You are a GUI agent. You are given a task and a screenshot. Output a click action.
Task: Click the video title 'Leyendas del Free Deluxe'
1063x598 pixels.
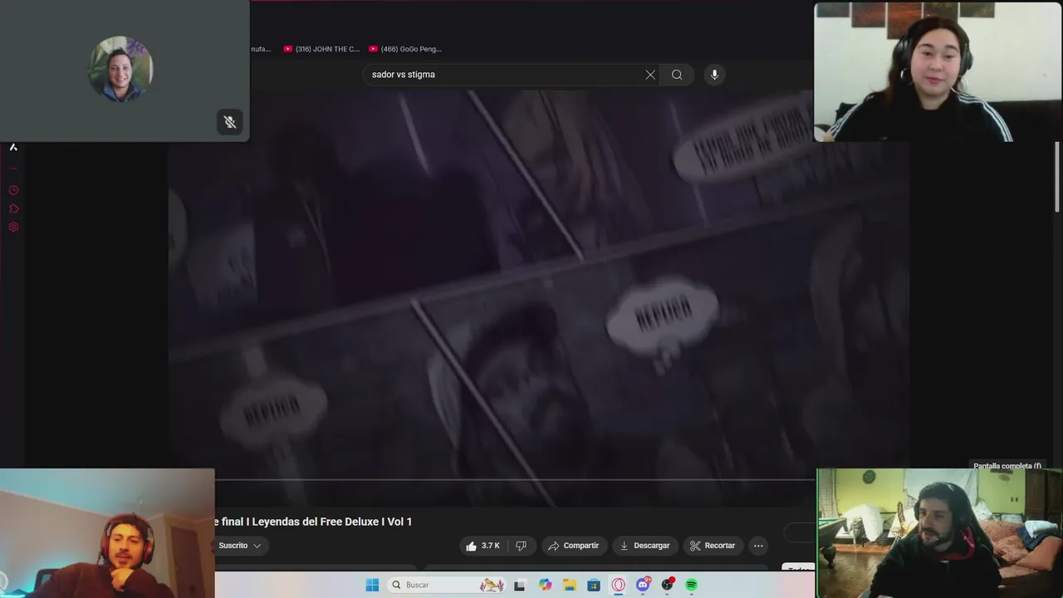tap(313, 522)
